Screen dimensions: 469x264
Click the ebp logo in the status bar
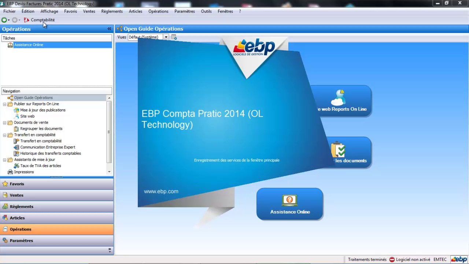[459, 259]
